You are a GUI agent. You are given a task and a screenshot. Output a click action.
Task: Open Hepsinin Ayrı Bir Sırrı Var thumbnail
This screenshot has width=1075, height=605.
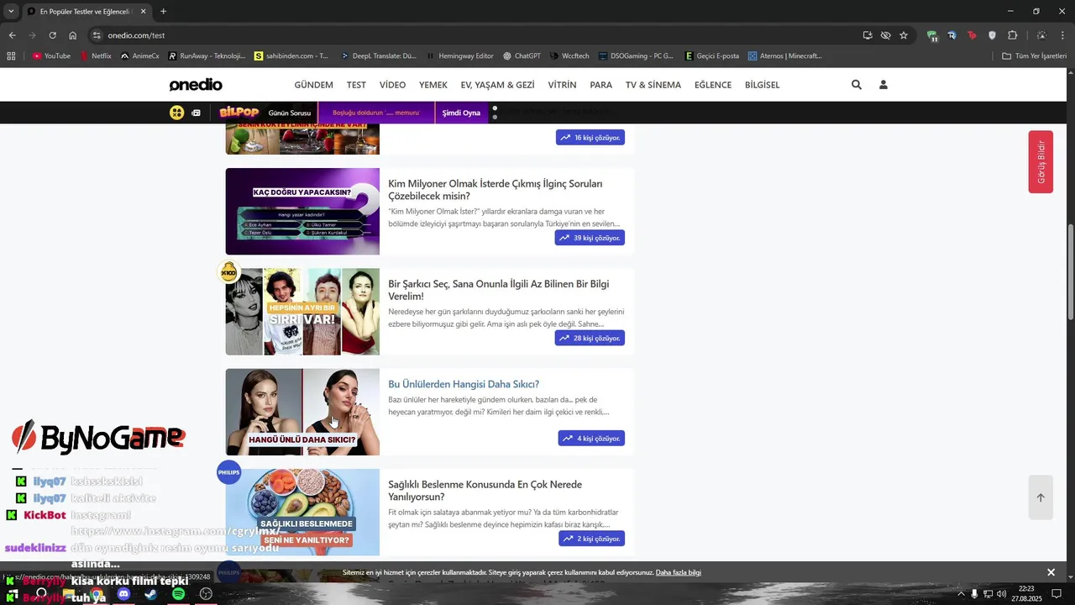(x=302, y=312)
